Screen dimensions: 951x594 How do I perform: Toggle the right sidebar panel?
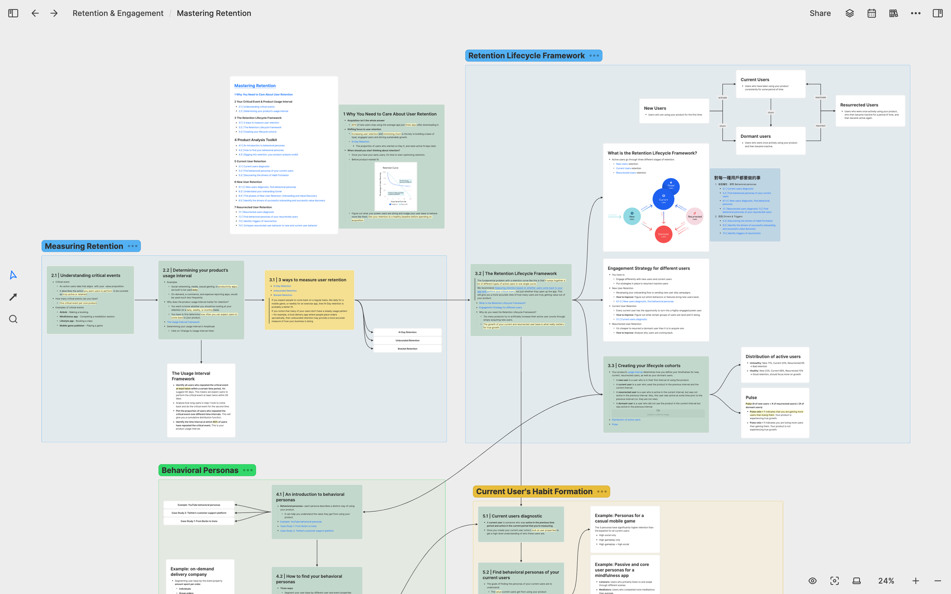tap(938, 13)
